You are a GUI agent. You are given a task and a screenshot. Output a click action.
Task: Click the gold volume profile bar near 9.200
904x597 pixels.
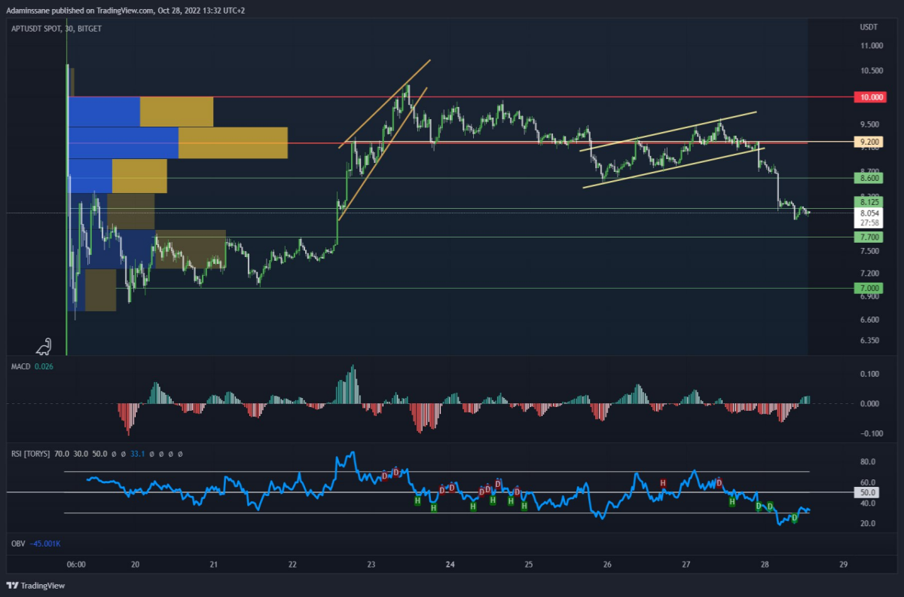233,142
